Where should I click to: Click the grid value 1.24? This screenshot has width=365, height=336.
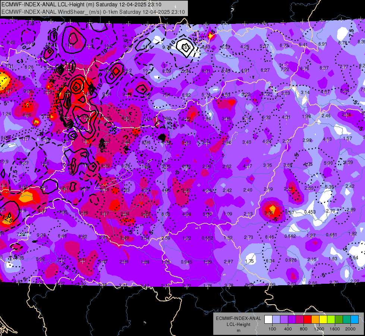(6, 114)
